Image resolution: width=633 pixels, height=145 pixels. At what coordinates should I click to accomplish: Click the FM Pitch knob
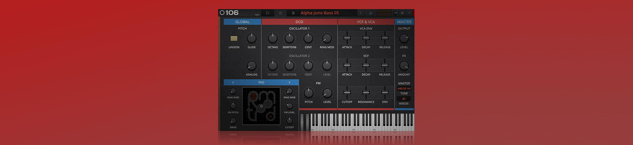[309, 93]
